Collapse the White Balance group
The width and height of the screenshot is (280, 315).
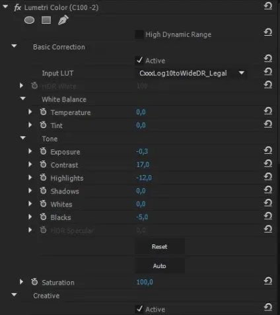(x=23, y=98)
